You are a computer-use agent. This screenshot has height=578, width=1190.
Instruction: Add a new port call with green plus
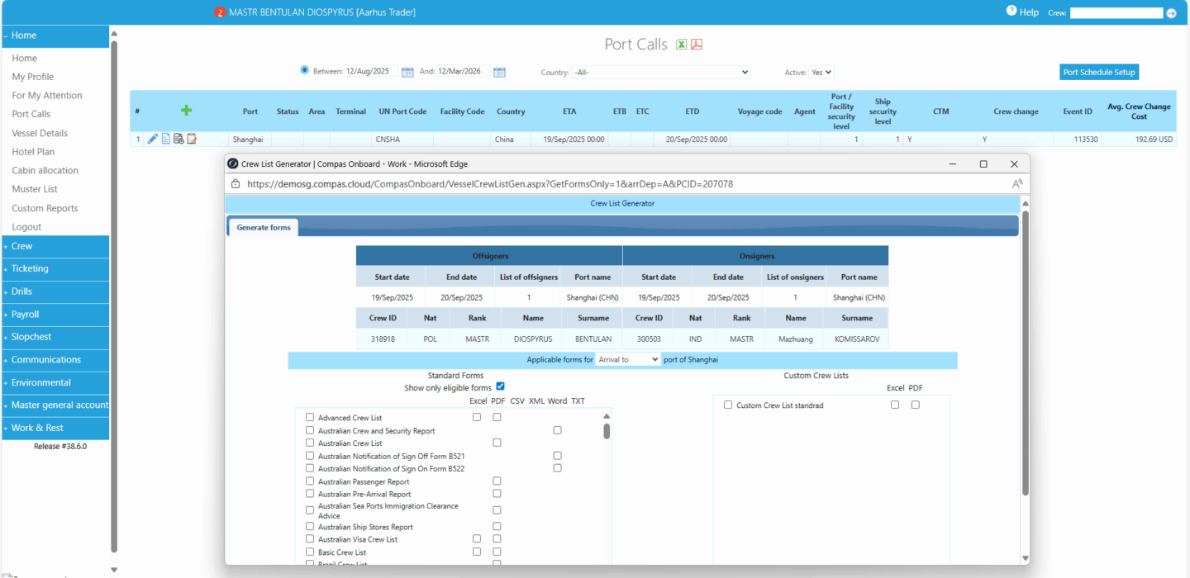tap(186, 111)
